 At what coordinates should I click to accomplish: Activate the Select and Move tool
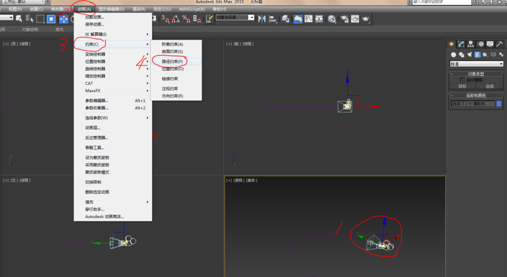(x=63, y=19)
